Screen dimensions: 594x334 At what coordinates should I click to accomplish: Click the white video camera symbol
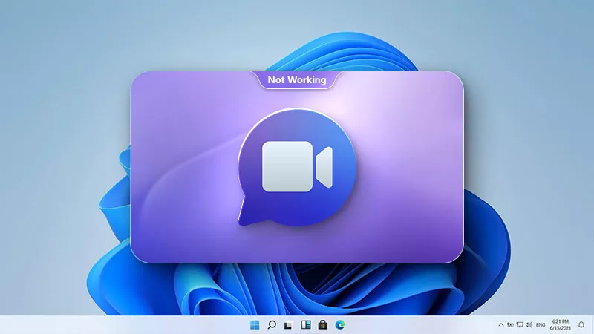point(296,163)
